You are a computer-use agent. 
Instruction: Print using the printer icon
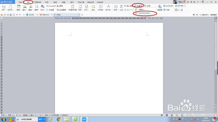[11, 15]
